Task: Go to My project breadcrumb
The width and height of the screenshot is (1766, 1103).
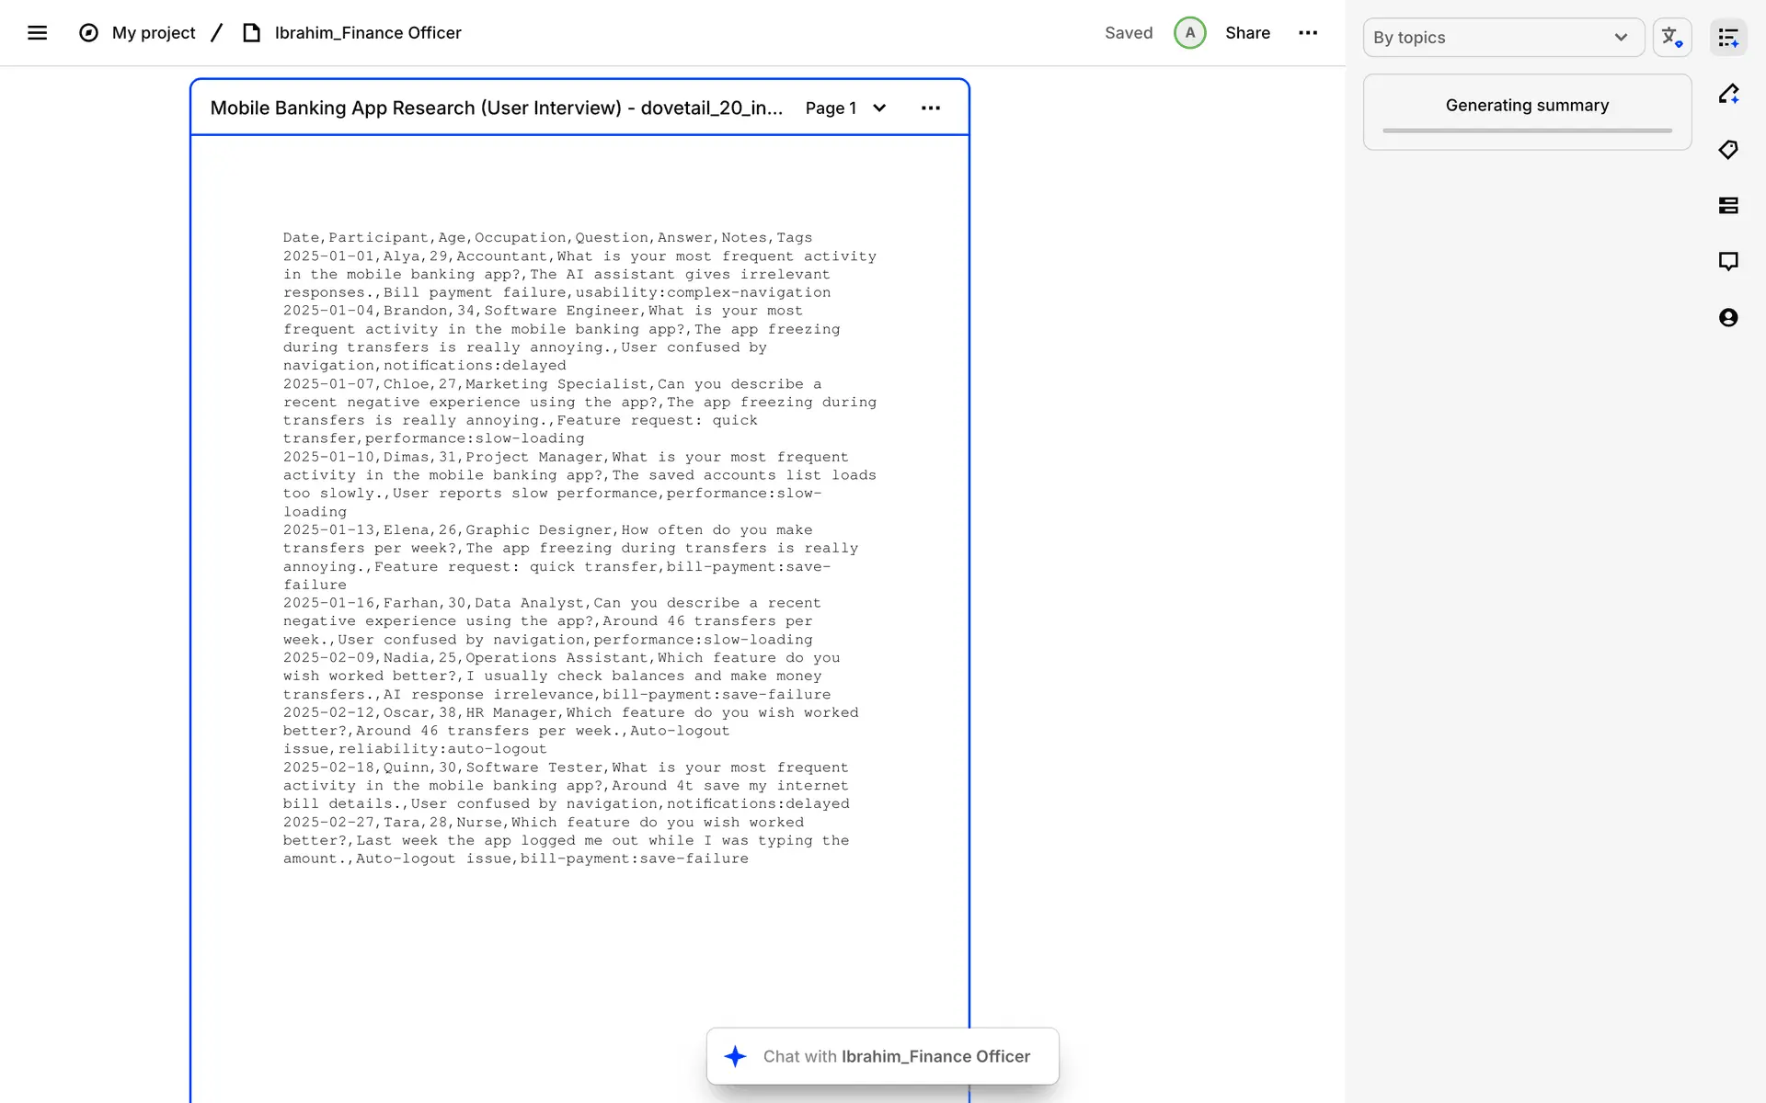Action: 154,33
